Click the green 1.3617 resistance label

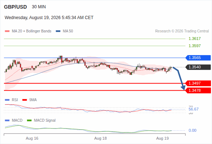click(194, 39)
